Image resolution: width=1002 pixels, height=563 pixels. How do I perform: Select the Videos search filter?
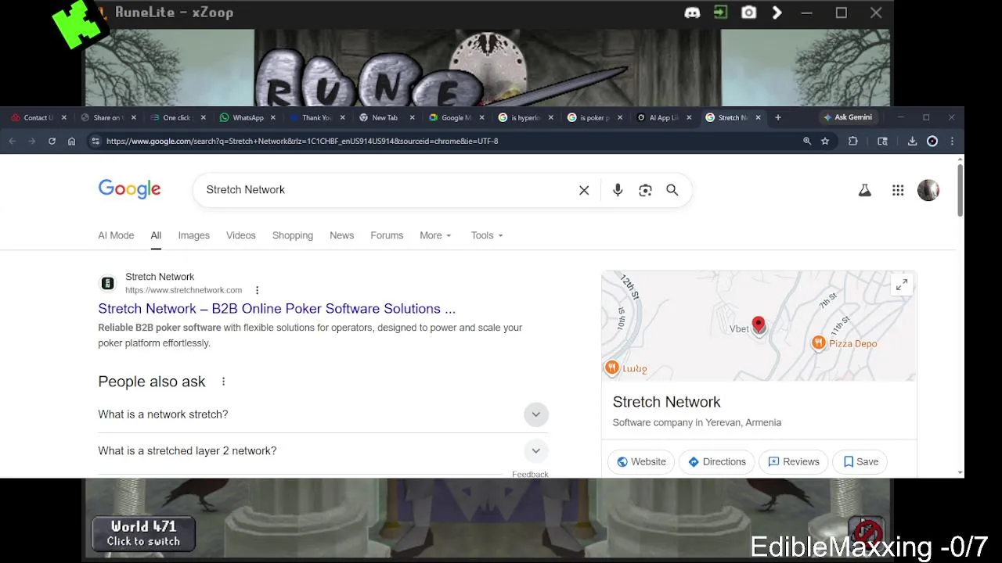click(241, 235)
